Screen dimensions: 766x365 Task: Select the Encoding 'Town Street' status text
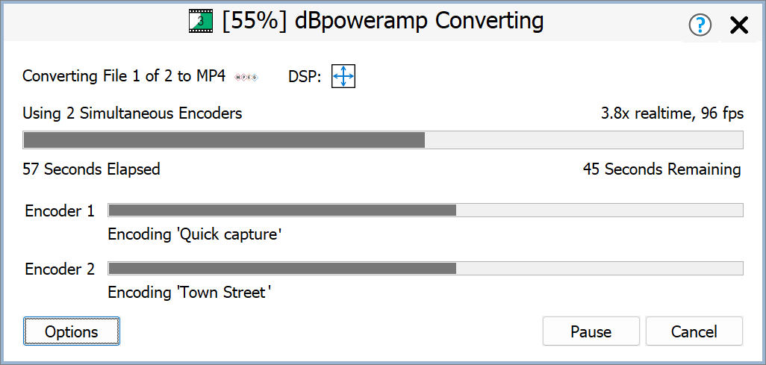(189, 293)
